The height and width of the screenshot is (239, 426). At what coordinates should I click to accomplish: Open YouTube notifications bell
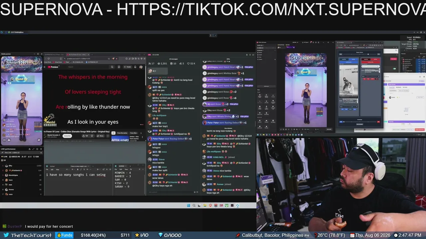click(135, 67)
